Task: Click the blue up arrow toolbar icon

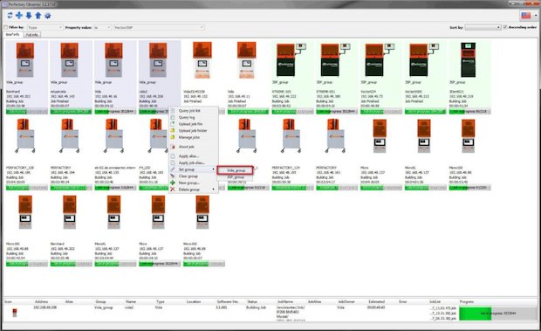Action: click(x=38, y=16)
